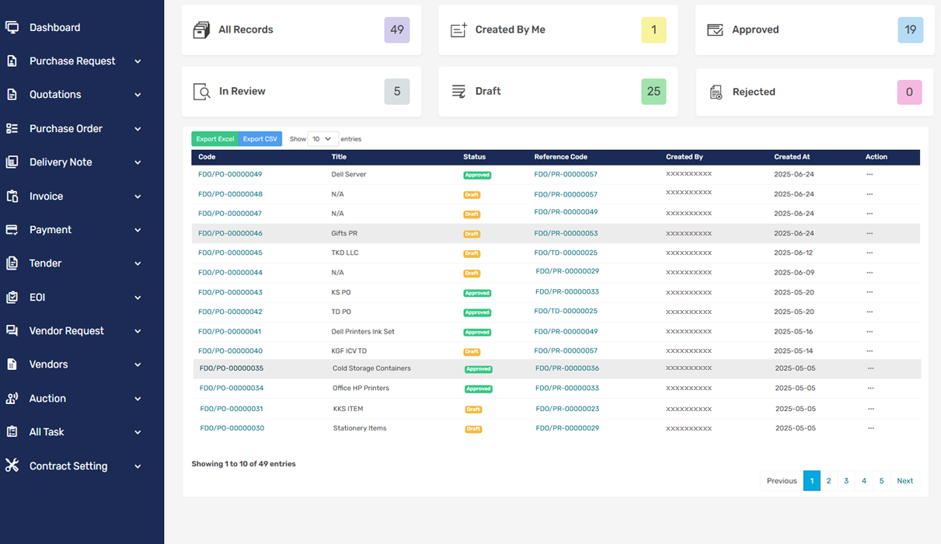The width and height of the screenshot is (941, 544).
Task: Click the Export Excel button
Action: pyautogui.click(x=215, y=139)
